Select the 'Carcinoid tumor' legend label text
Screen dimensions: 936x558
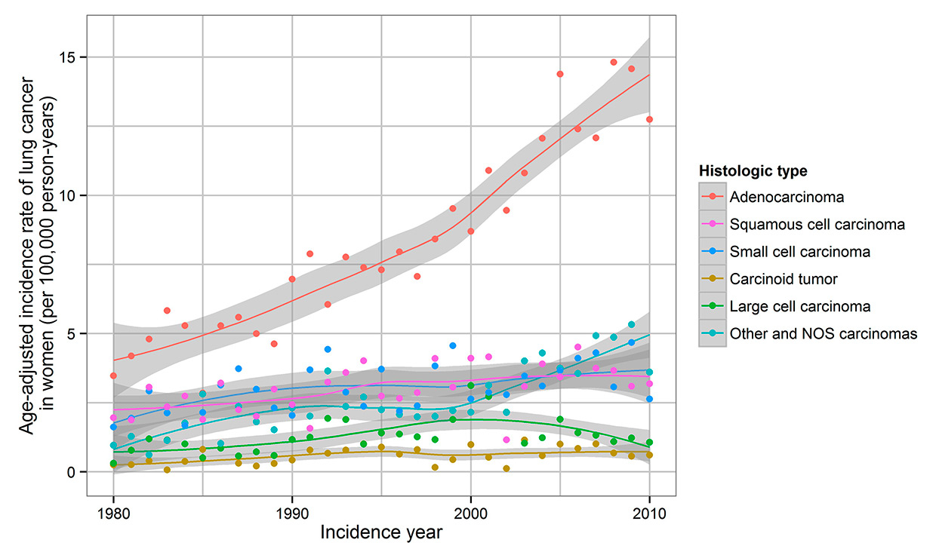pos(784,279)
